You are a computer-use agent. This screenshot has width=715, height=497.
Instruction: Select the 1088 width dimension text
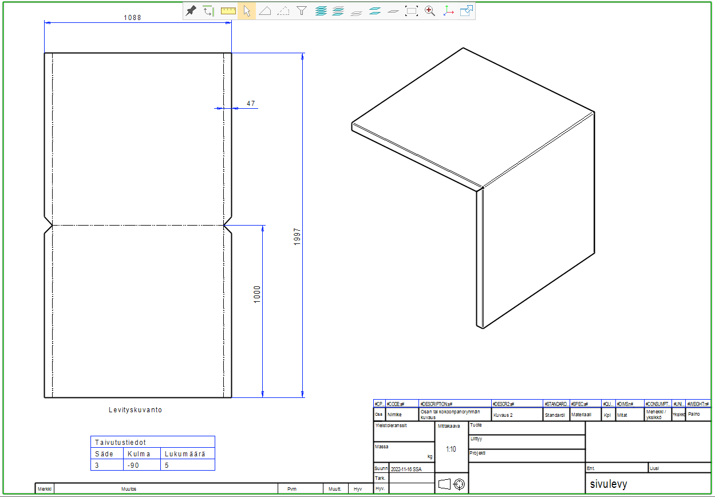tap(132, 18)
